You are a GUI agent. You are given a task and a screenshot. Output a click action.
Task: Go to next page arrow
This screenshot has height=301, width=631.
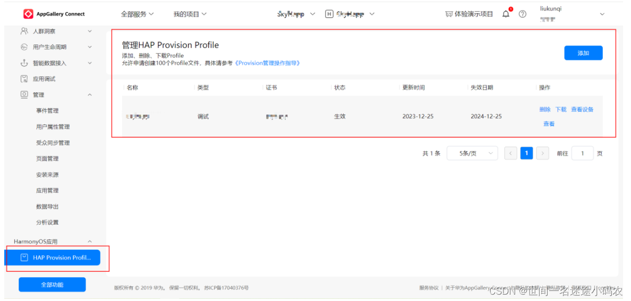pos(542,153)
